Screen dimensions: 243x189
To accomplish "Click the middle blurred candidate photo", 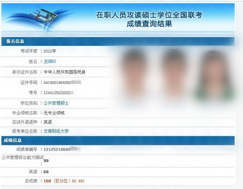I will coord(174,74).
